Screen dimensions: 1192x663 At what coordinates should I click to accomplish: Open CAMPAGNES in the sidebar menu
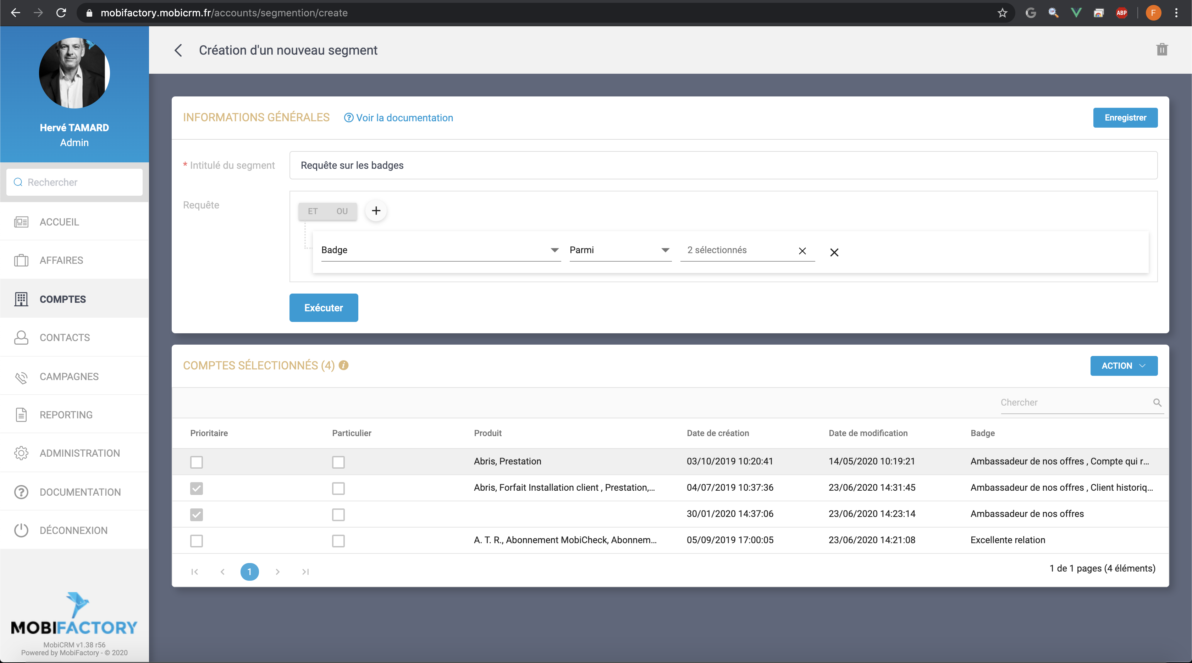[x=69, y=376]
